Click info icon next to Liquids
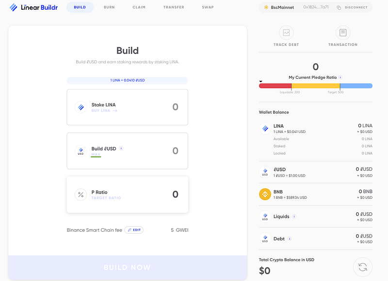388x281 pixels. pos(294,216)
